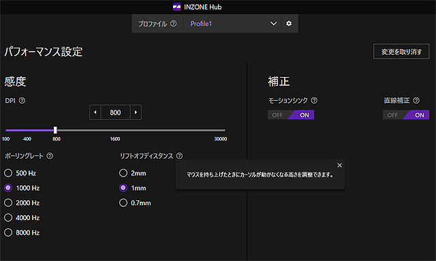This screenshot has width=436, height=261.
Task: Increase DPI with the right arrow
Action: 136,112
